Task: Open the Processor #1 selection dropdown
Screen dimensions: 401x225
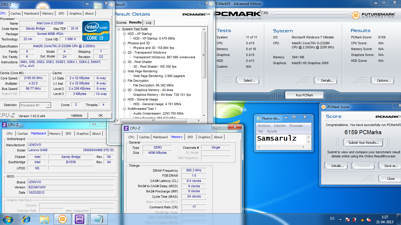Action: 36,105
